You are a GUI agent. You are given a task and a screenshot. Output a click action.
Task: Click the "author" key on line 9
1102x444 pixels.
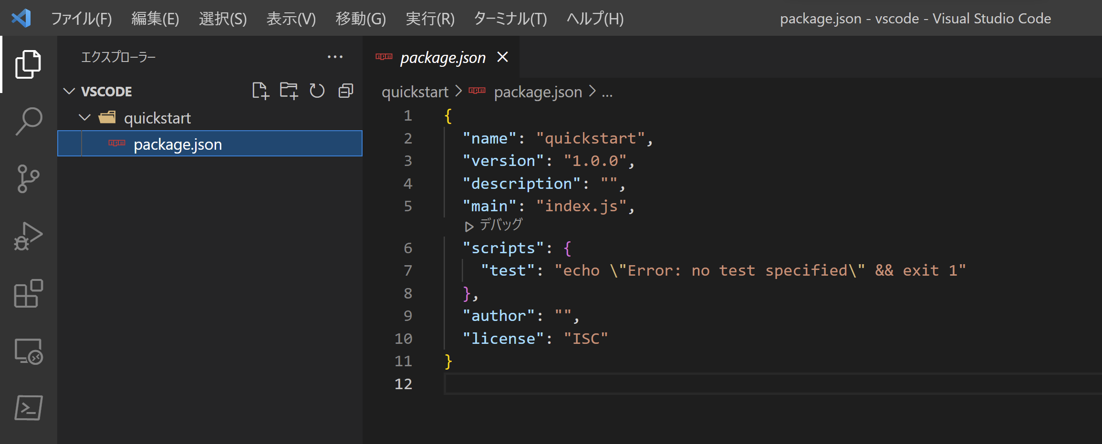499,316
